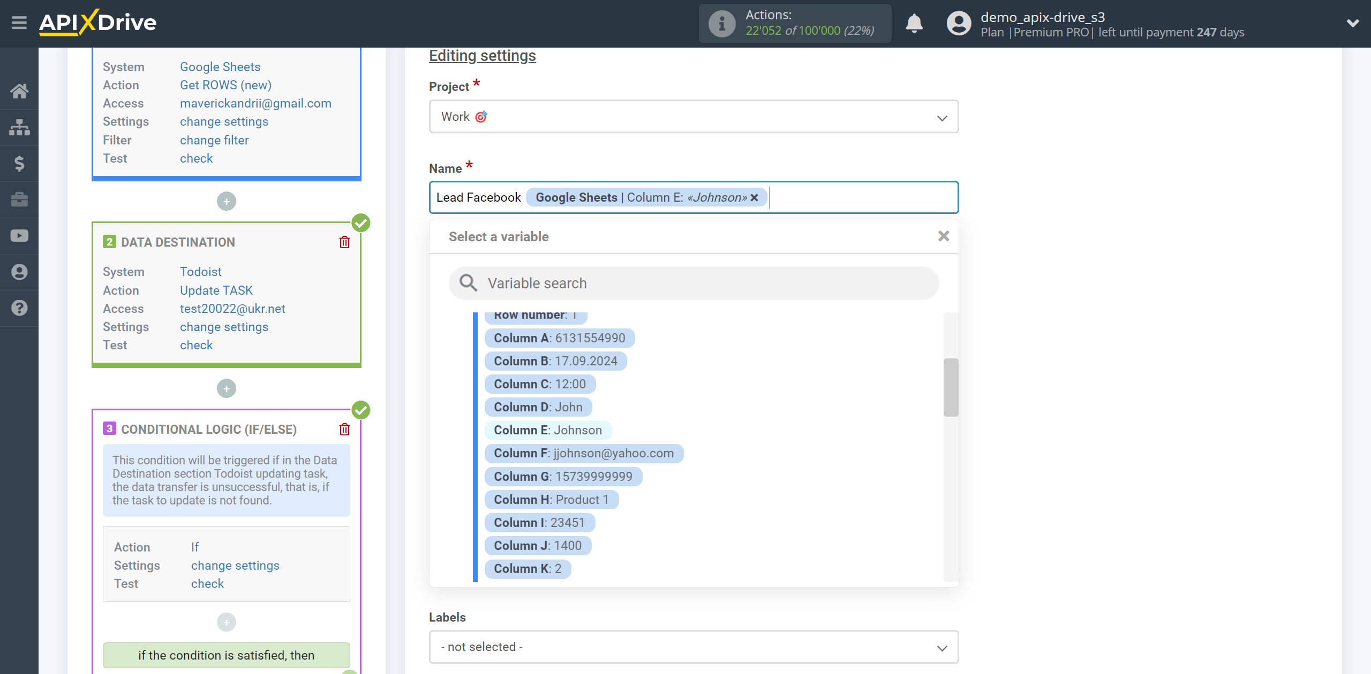Click the change filter link
Viewport: 1371px width, 674px height.
point(214,140)
